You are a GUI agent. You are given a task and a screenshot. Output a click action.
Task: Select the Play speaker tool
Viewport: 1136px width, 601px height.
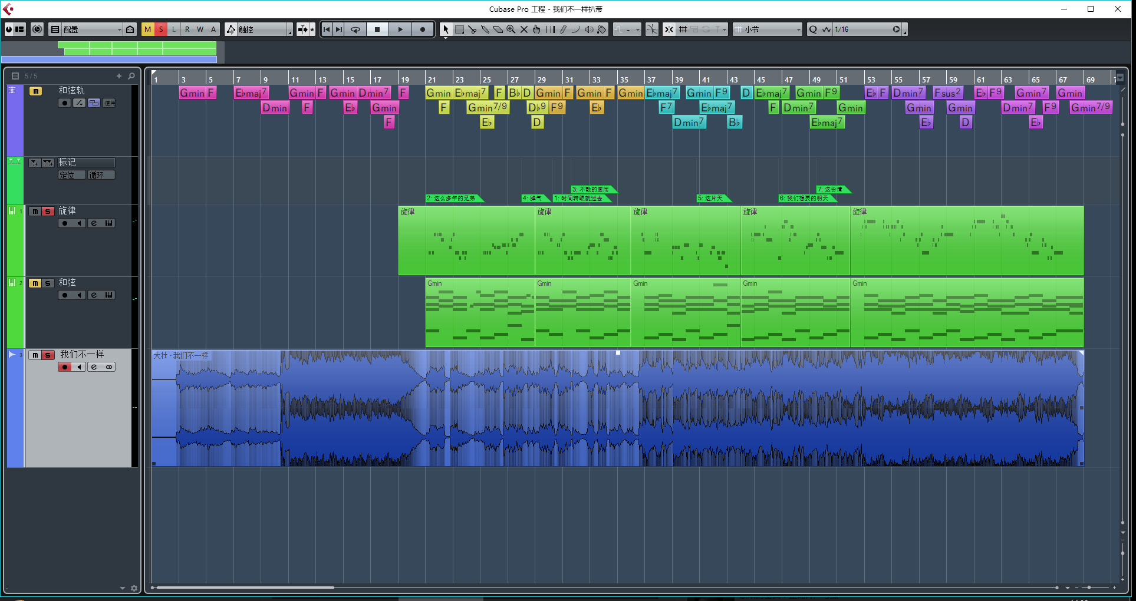coord(589,29)
